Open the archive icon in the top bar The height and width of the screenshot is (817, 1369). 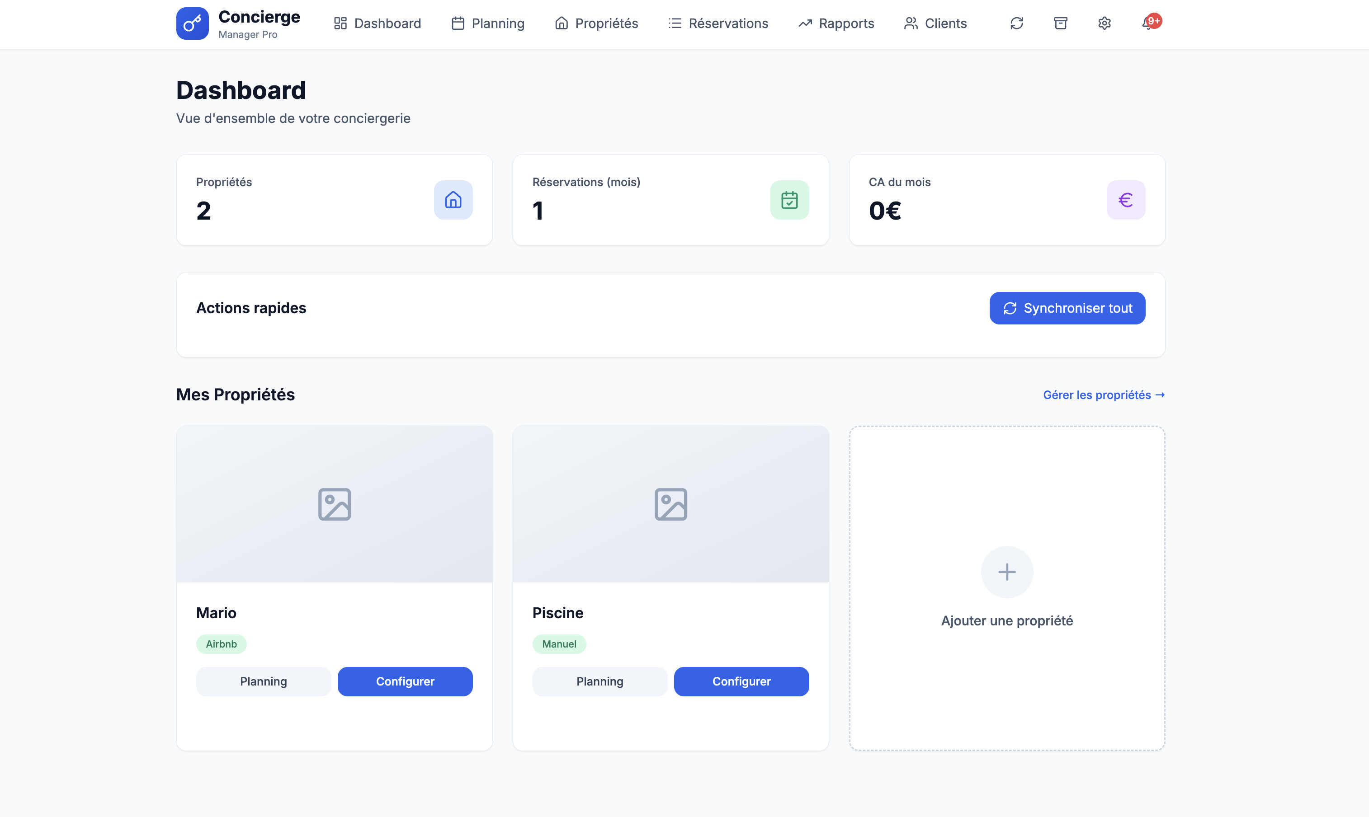click(1060, 23)
